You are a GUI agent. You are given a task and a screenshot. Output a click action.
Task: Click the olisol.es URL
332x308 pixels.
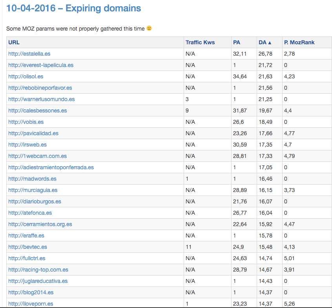26,76
